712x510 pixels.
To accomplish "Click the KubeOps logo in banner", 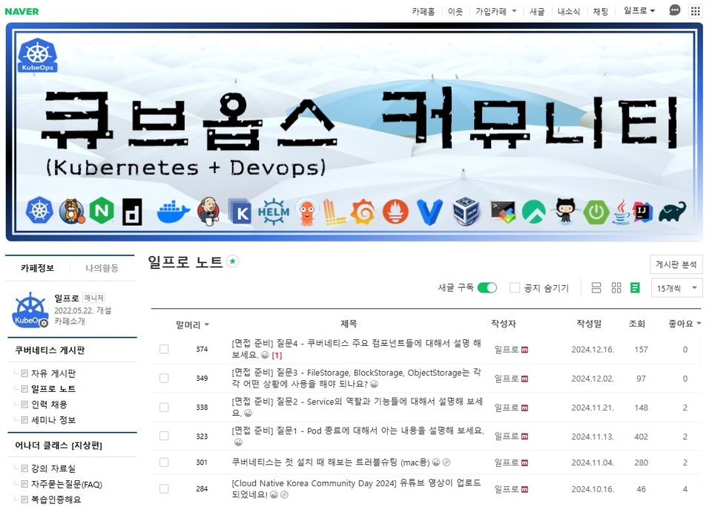I will click(37, 56).
